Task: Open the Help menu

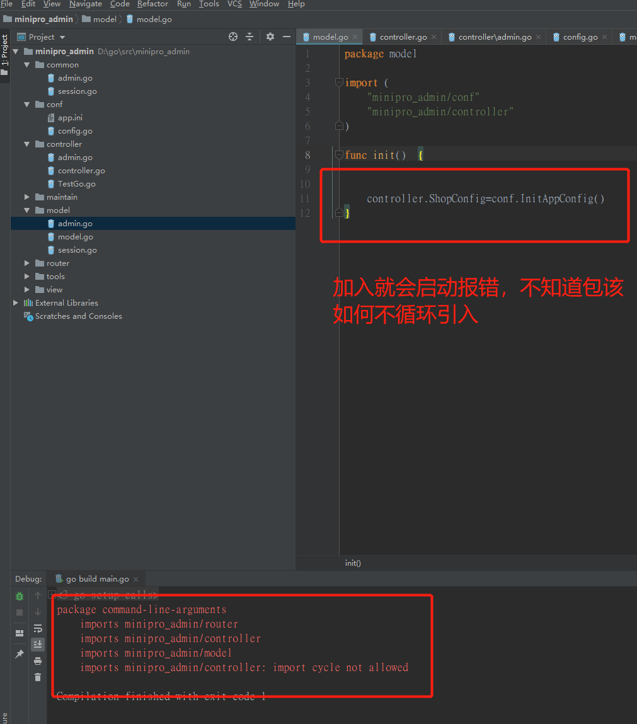Action: pos(296,4)
